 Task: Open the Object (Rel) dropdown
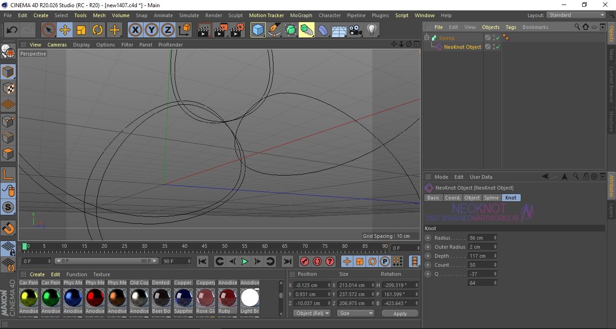[x=312, y=313]
